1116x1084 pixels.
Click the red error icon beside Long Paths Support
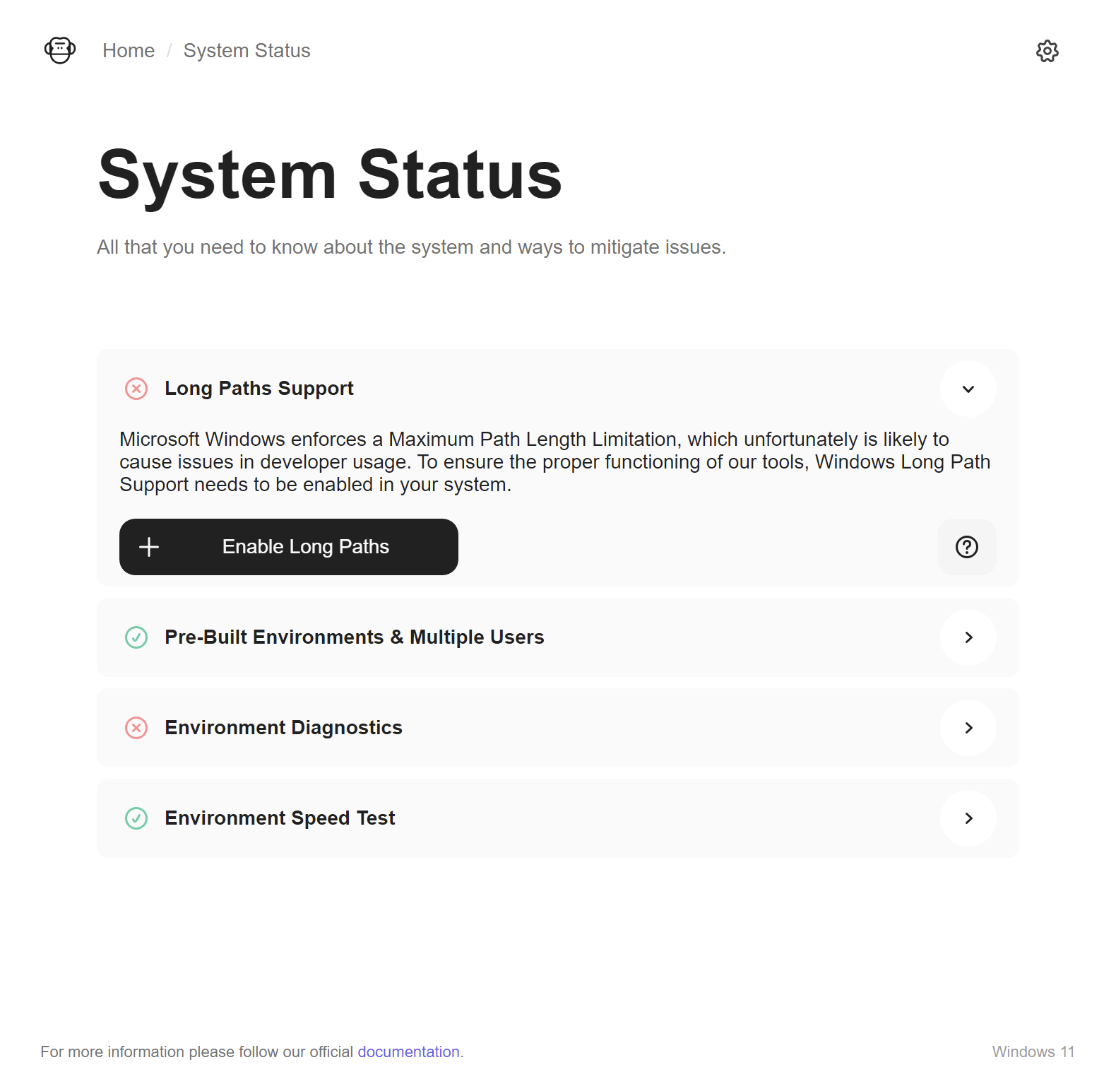tap(136, 389)
